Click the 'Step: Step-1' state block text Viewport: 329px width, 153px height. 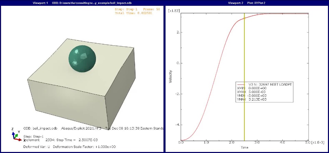[x=33, y=136]
